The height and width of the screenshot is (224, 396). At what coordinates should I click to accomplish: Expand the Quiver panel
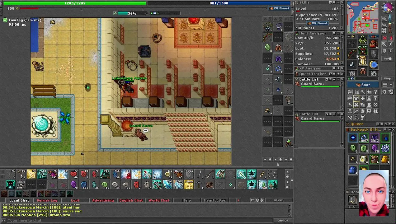point(389,124)
